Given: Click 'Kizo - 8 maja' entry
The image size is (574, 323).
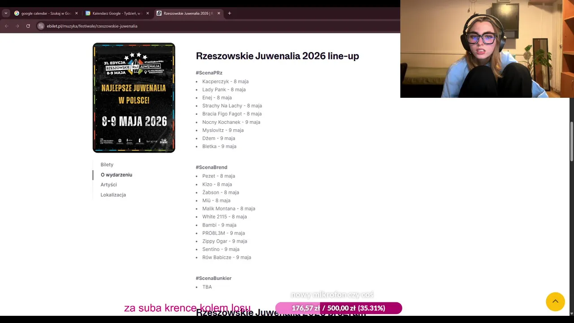Looking at the screenshot, I should coord(217,184).
